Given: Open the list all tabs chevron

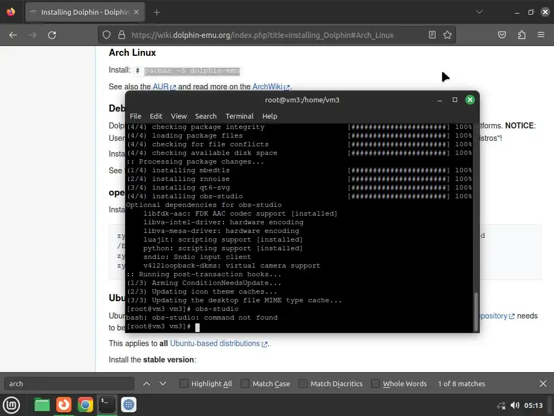Looking at the screenshot, I should click(x=479, y=12).
